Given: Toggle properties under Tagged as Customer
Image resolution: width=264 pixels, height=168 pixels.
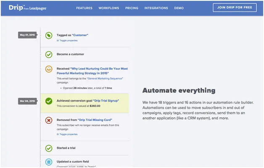Looking at the screenshot, I should 67,40.
